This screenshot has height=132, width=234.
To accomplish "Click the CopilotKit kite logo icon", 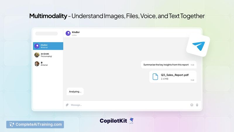I will [x=131, y=121].
